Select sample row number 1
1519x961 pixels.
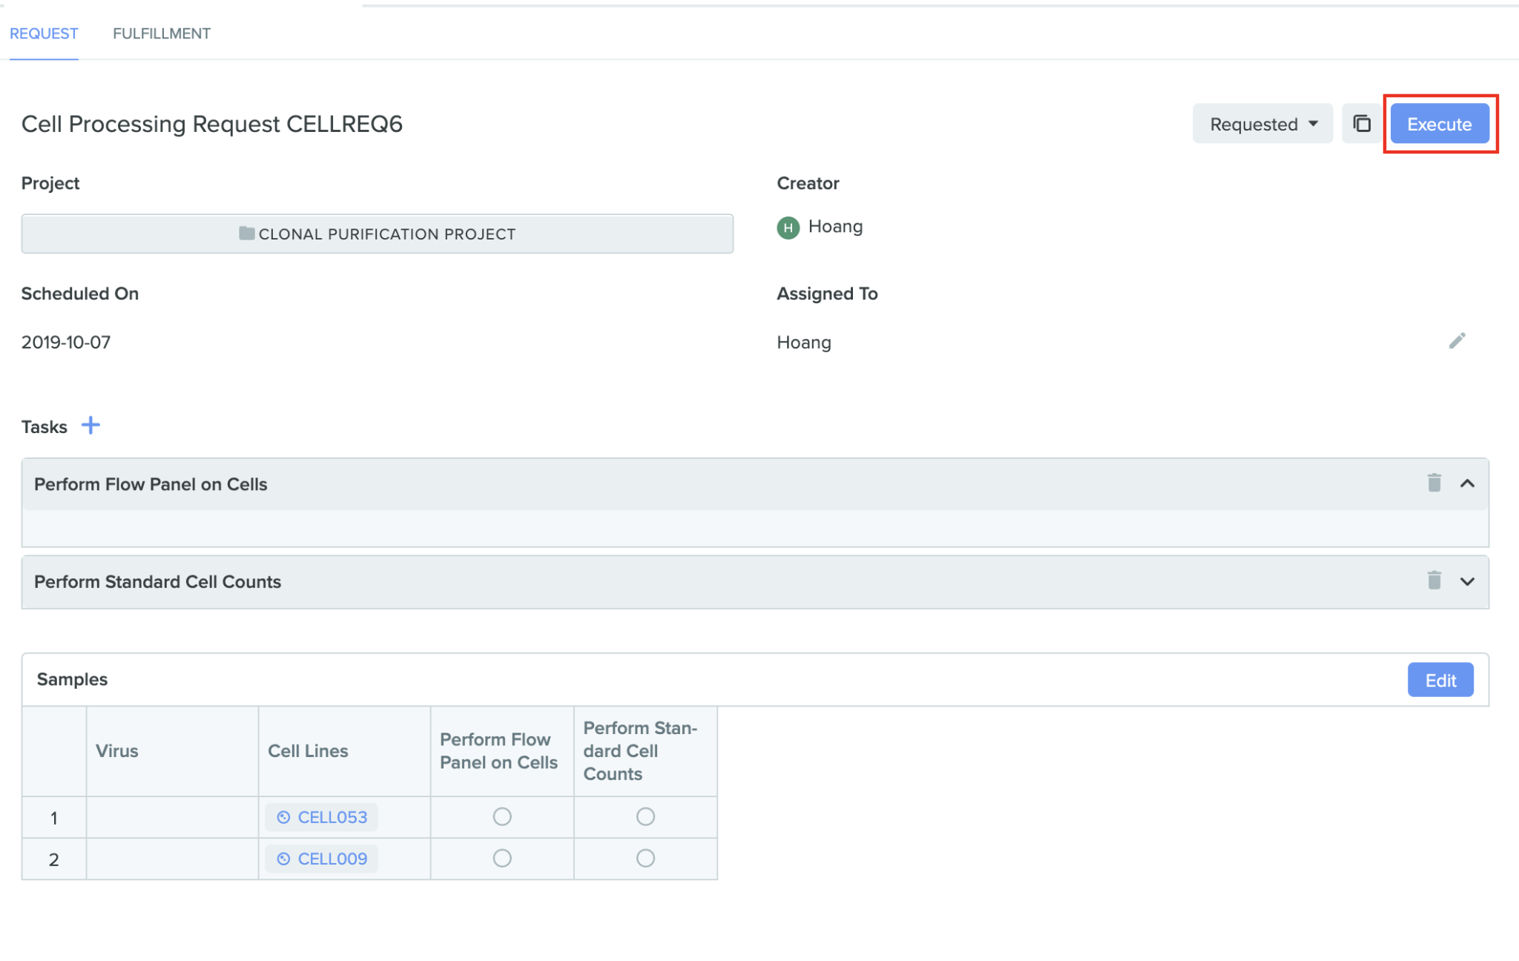click(x=54, y=817)
